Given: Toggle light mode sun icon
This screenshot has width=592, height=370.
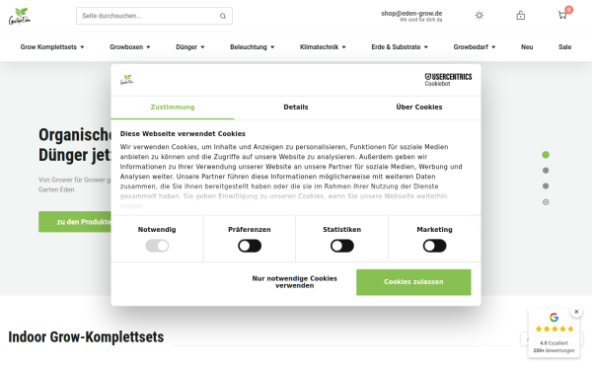Looking at the screenshot, I should click(x=480, y=16).
